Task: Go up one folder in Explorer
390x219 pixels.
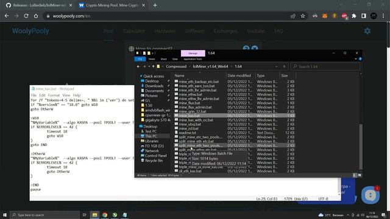Action: pyautogui.click(x=153, y=66)
